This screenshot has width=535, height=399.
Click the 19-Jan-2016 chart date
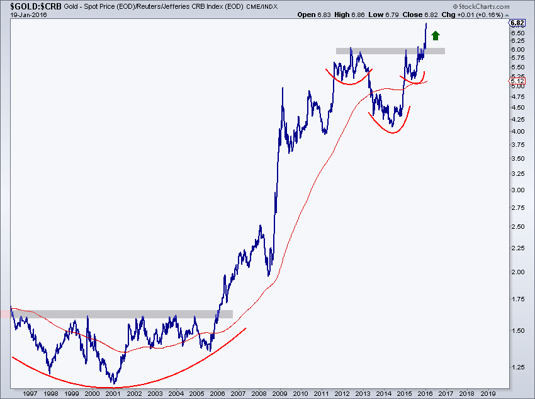click(x=28, y=15)
